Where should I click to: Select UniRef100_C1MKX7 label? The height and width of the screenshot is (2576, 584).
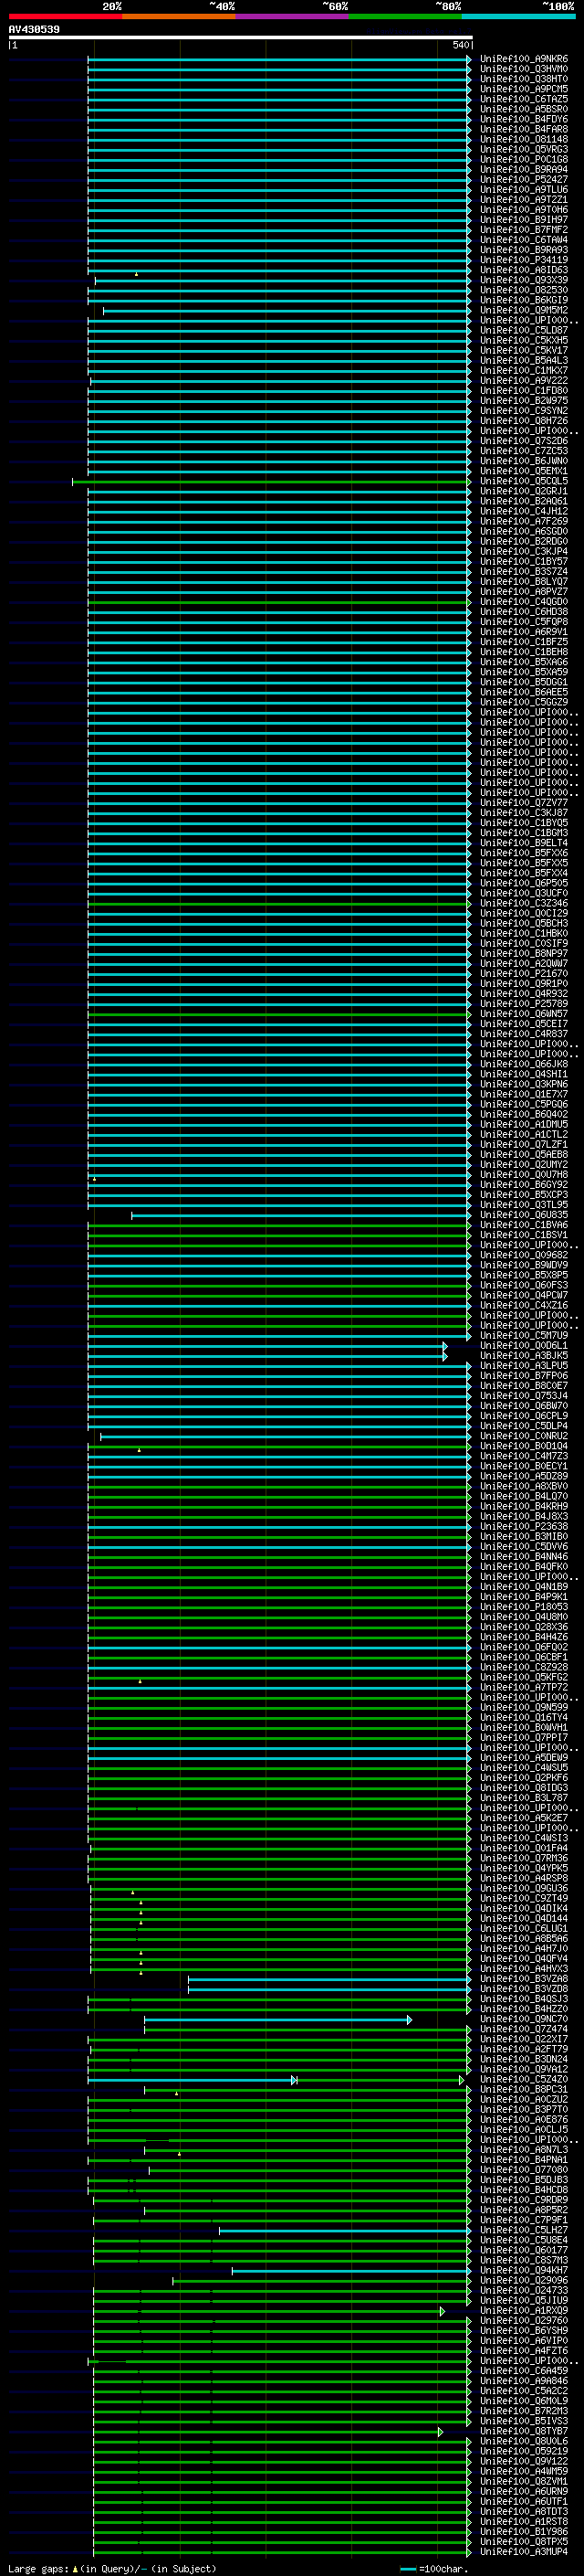(x=524, y=370)
